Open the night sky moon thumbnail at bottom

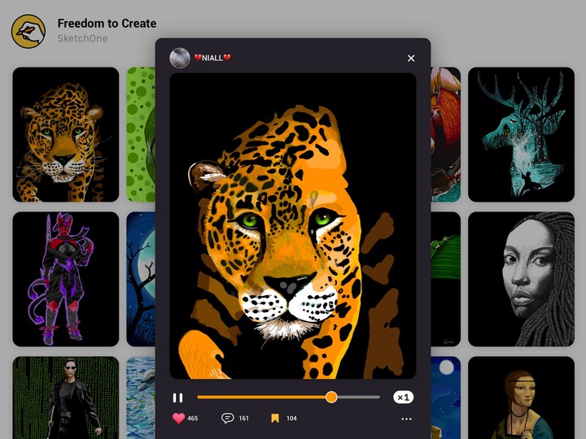446,398
